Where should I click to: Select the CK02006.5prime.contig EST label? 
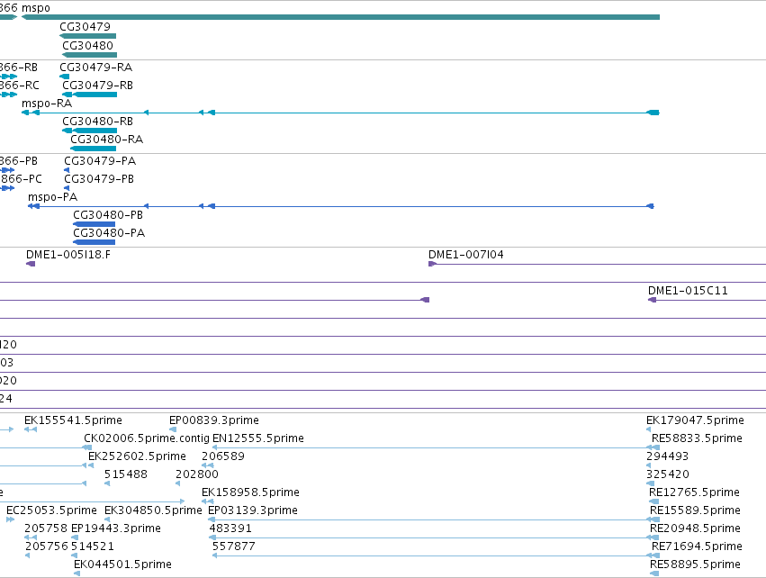(x=147, y=438)
